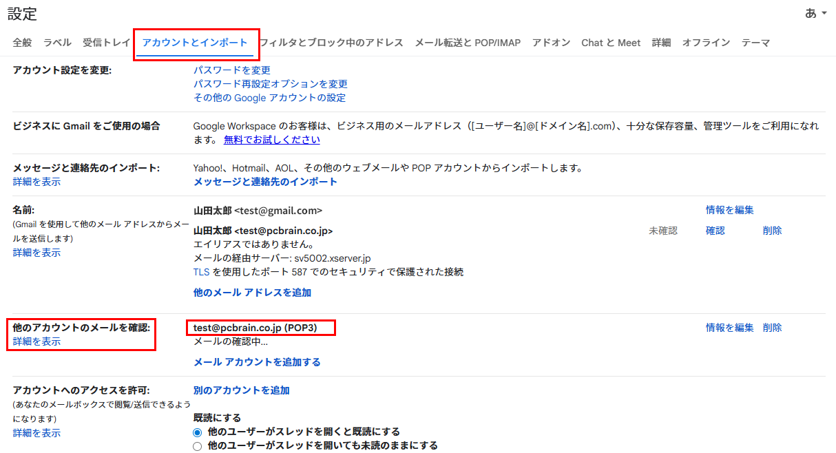Screen dimensions: 836x453
Task: Open メッセージと連絡先のインポート
Action: click(264, 181)
